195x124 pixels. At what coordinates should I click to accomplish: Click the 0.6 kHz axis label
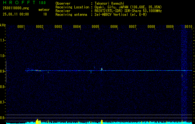pos(2,118)
